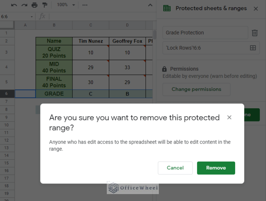Click the delete trash icon for protection
The height and width of the screenshot is (201, 266).
coord(255,33)
